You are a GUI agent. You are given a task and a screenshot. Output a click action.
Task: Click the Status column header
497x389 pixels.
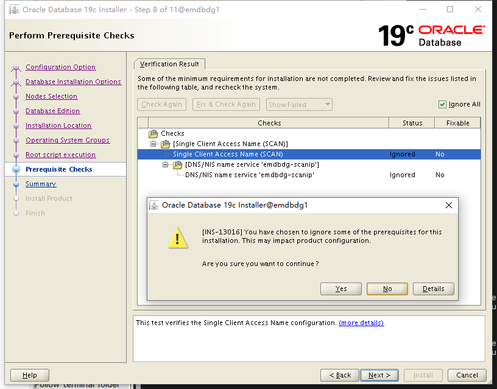coord(412,123)
